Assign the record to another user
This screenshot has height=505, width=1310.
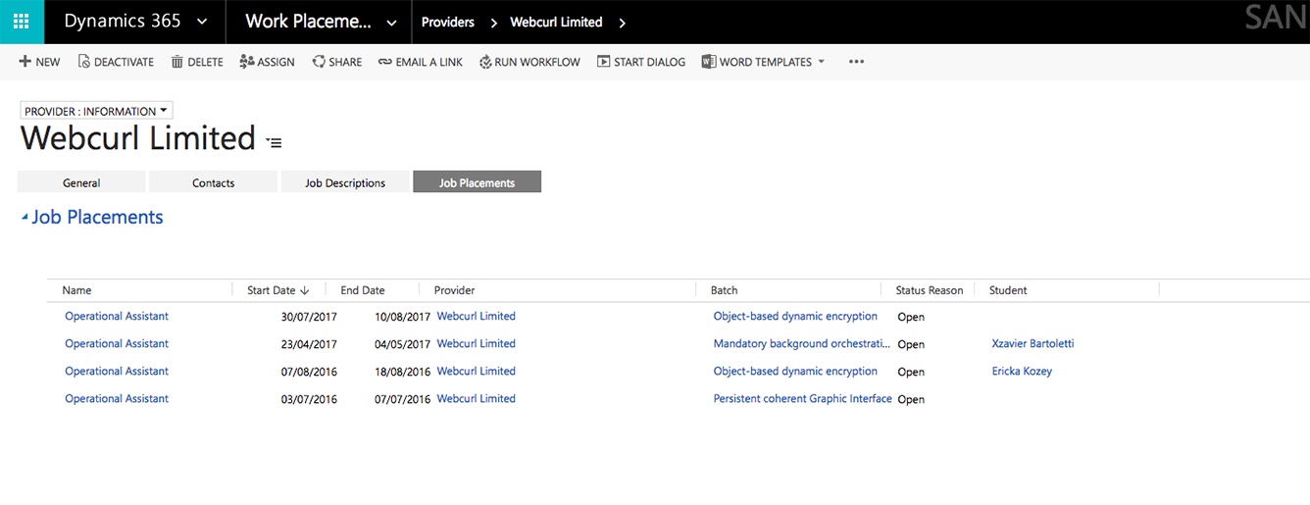click(x=267, y=62)
